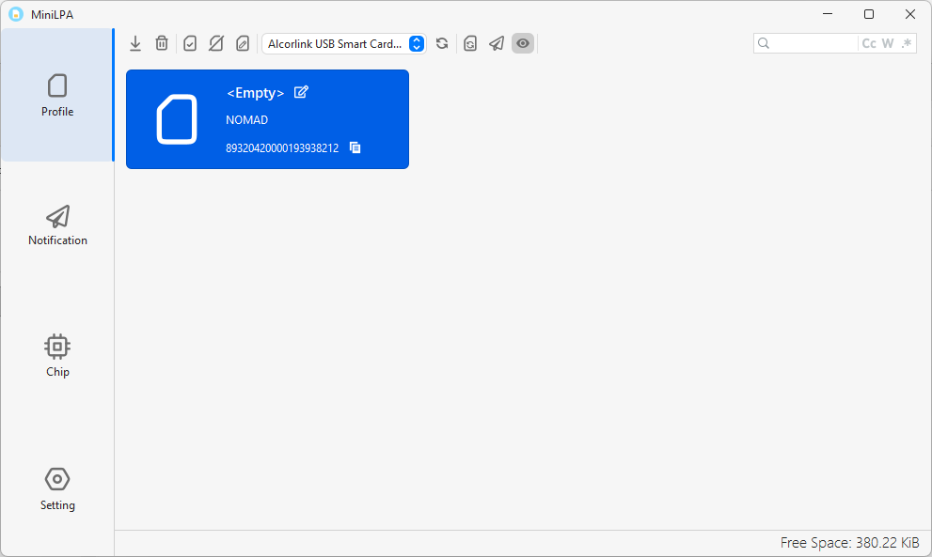Click the enable profile checkmark icon
932x557 pixels.
click(x=190, y=43)
